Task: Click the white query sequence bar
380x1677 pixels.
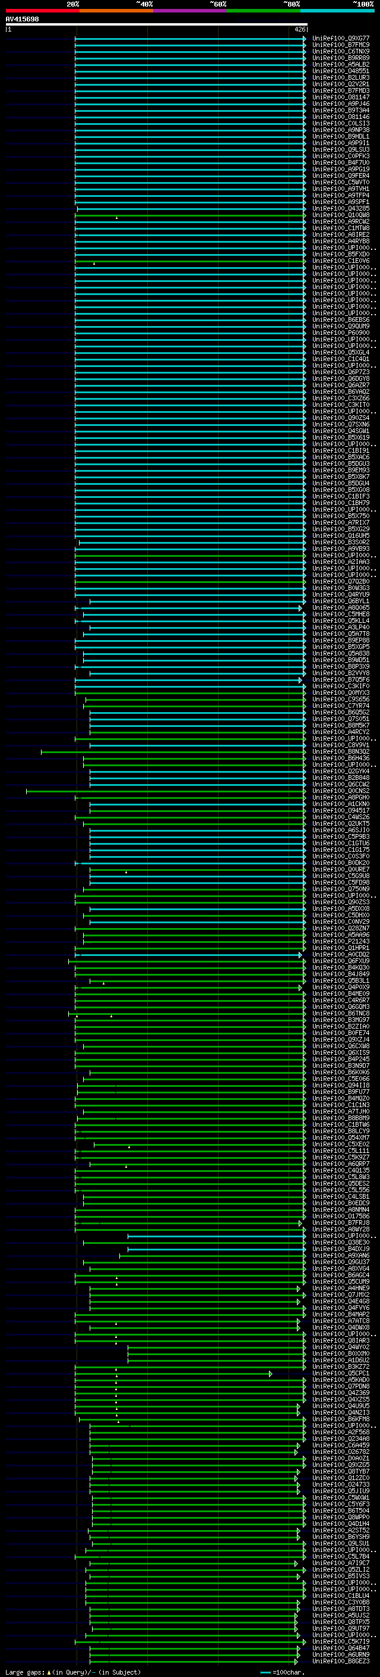Action: tap(157, 24)
